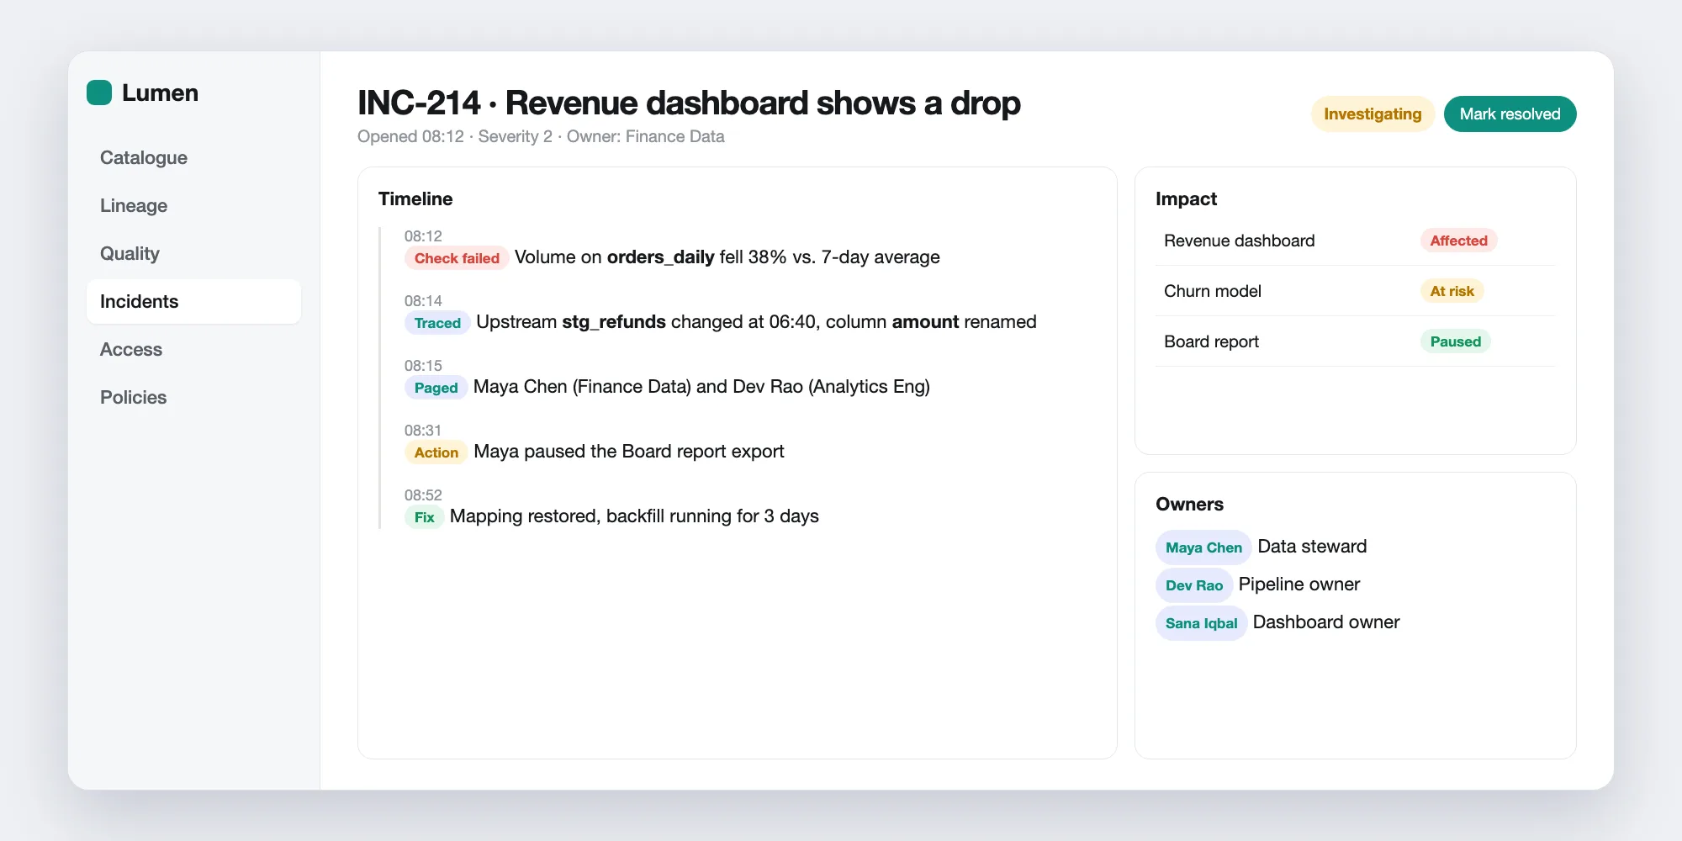1682x841 pixels.
Task: Click the Traced tag at 08:14
Action: click(437, 323)
